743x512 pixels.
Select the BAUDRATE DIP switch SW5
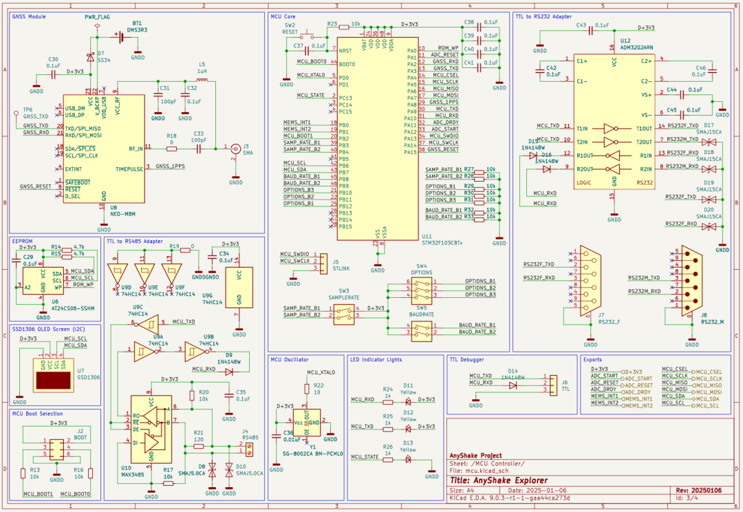(422, 332)
